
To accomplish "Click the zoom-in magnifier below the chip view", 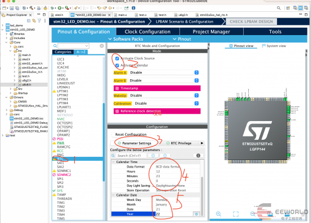I will coord(218,214).
